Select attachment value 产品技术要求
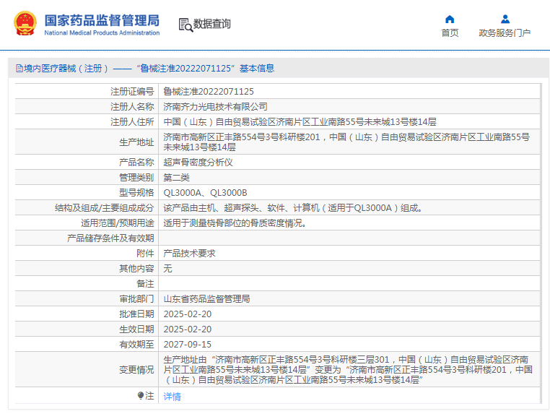This screenshot has height=414, width=550. [189, 253]
